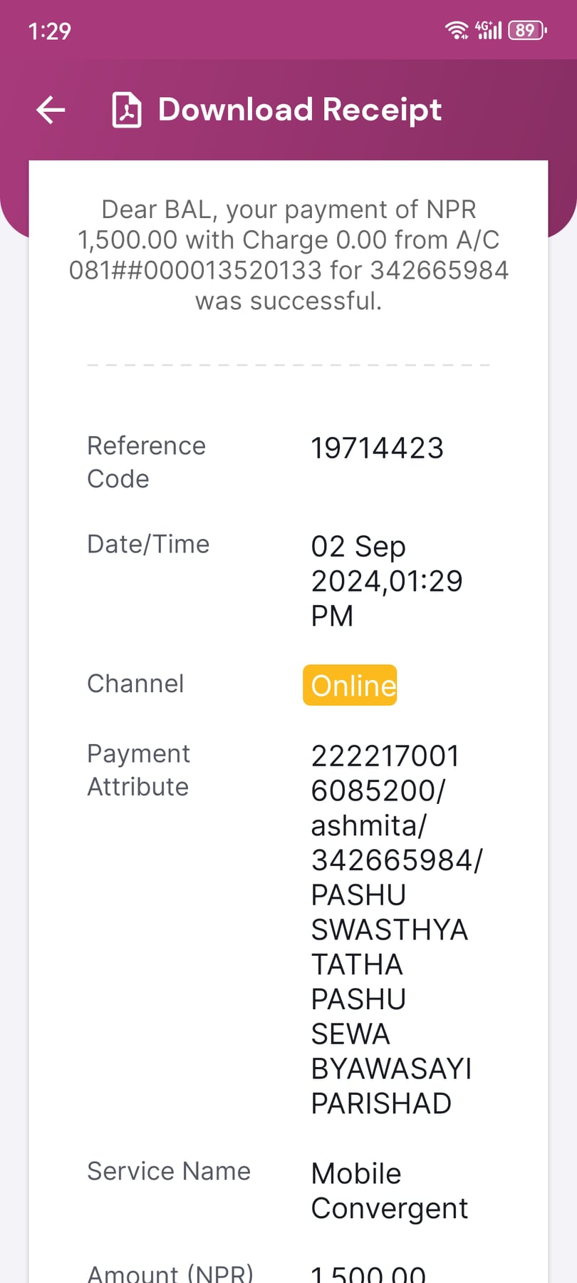This screenshot has height=1283, width=577.
Task: Tap the Payment Attribute label
Action: [x=138, y=770]
